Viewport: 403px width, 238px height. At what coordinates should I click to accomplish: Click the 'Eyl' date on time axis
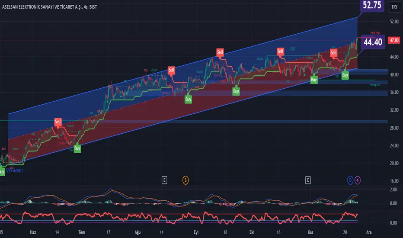pos(196,232)
